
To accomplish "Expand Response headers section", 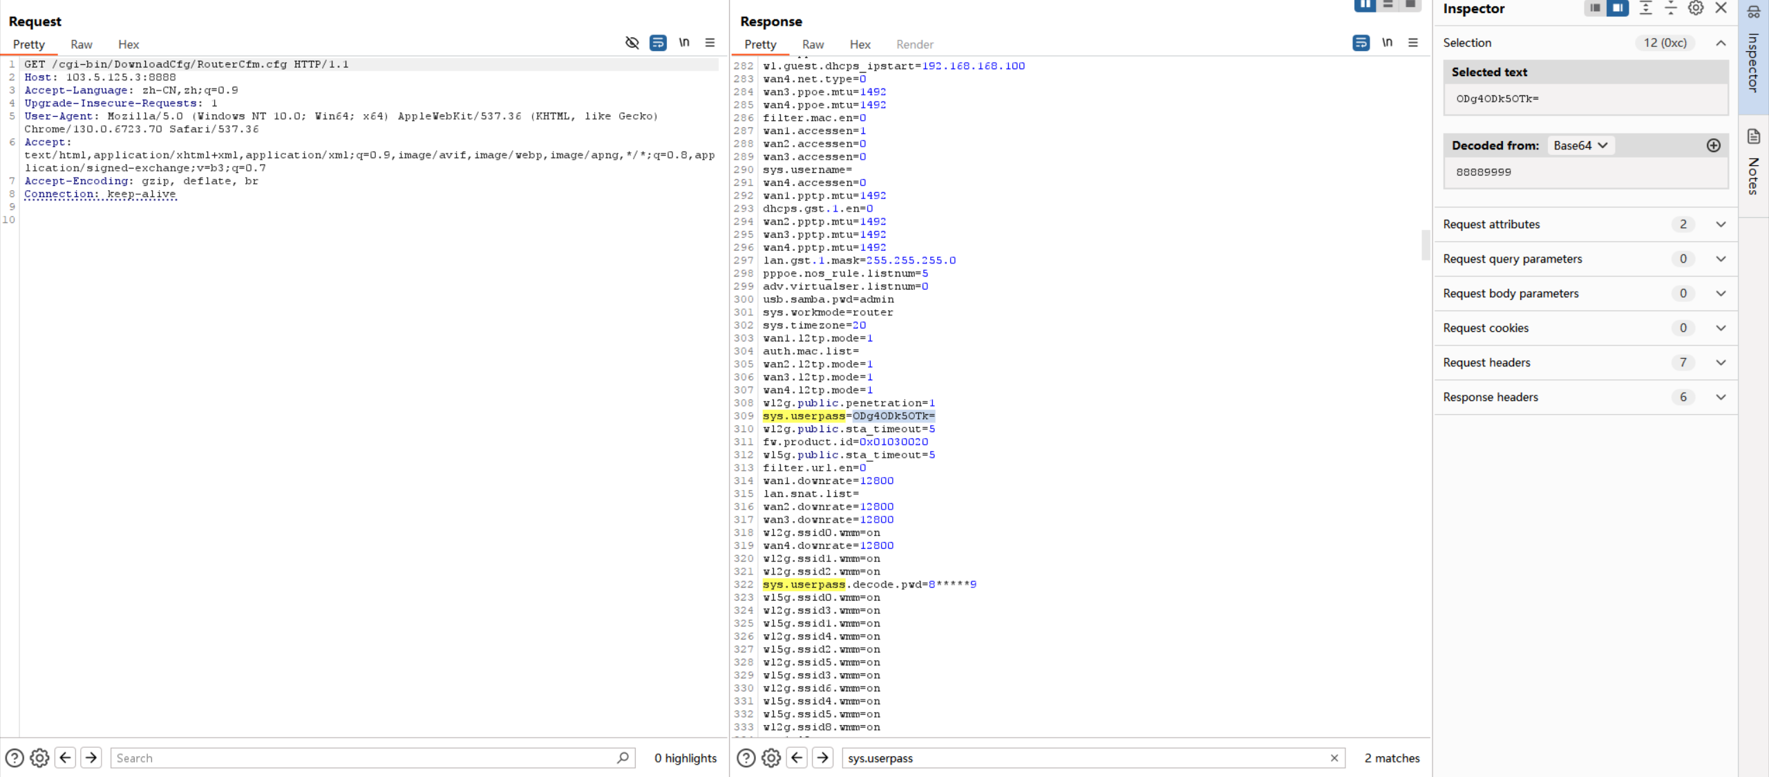I will tap(1721, 397).
